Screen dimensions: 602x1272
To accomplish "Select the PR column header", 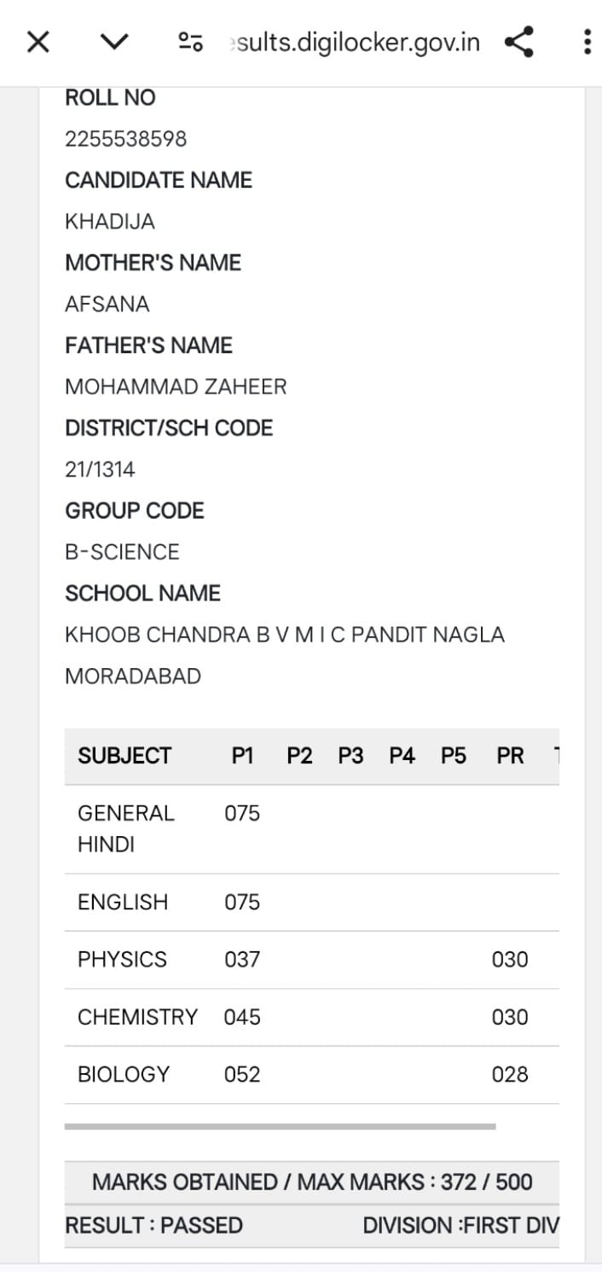I will pos(510,756).
